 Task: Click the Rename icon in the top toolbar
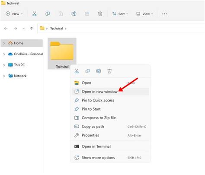[74, 14]
